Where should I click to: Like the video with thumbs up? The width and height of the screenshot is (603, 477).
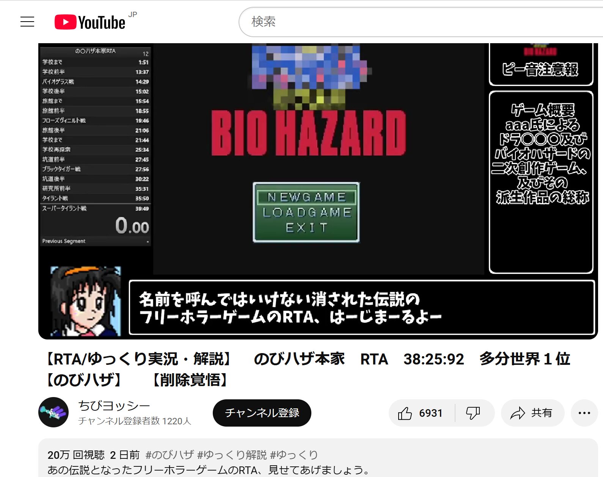(422, 413)
